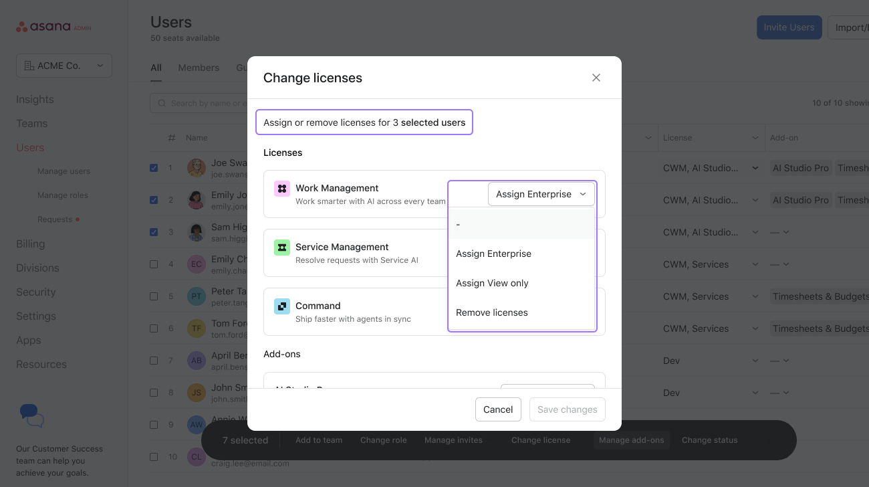Tick the row 7 checkbox for April
869x487 pixels.
click(x=154, y=361)
